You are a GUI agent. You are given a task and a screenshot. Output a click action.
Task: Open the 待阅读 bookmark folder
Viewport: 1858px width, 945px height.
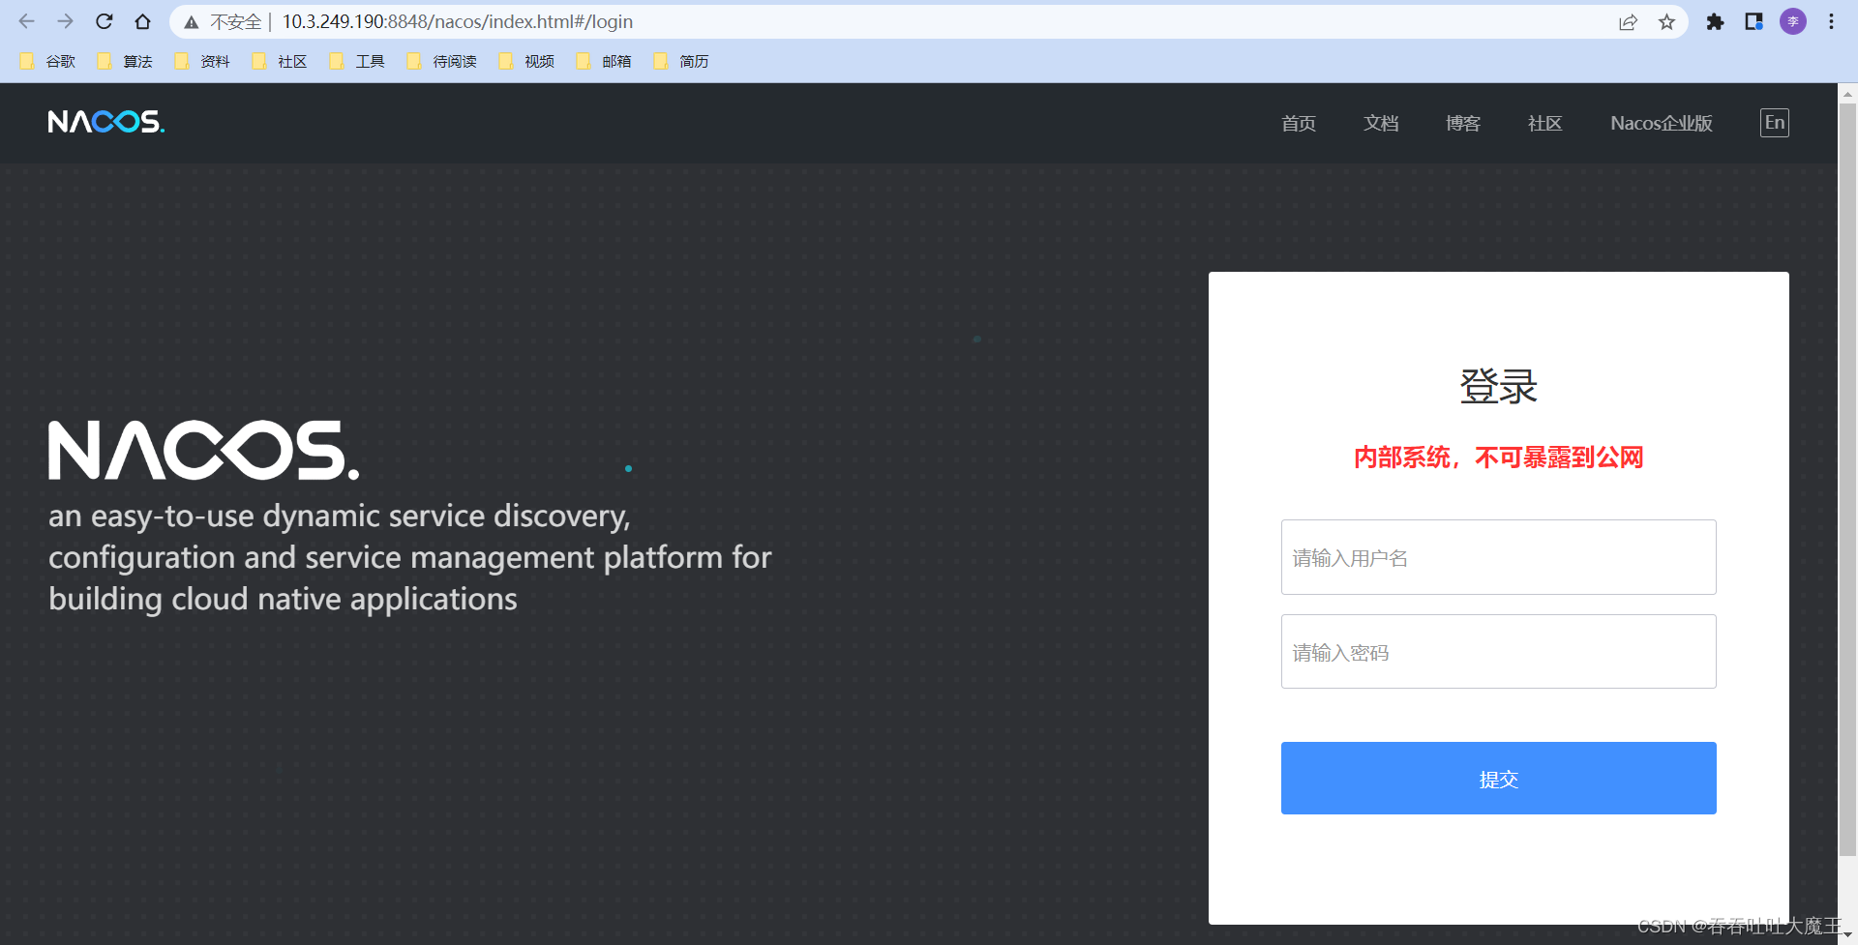click(441, 61)
